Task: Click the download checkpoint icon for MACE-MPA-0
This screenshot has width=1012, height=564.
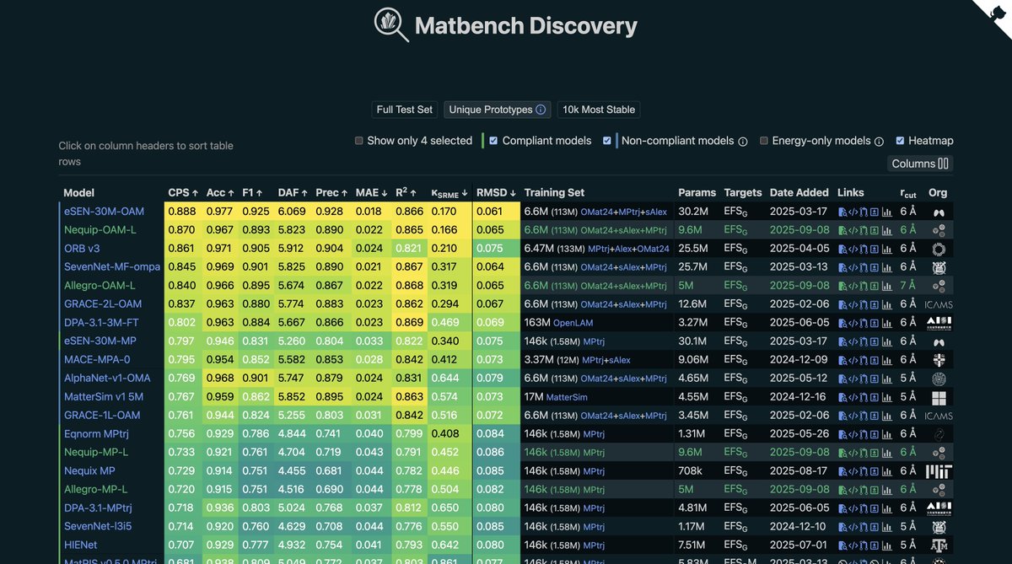Action: pyautogui.click(x=875, y=359)
